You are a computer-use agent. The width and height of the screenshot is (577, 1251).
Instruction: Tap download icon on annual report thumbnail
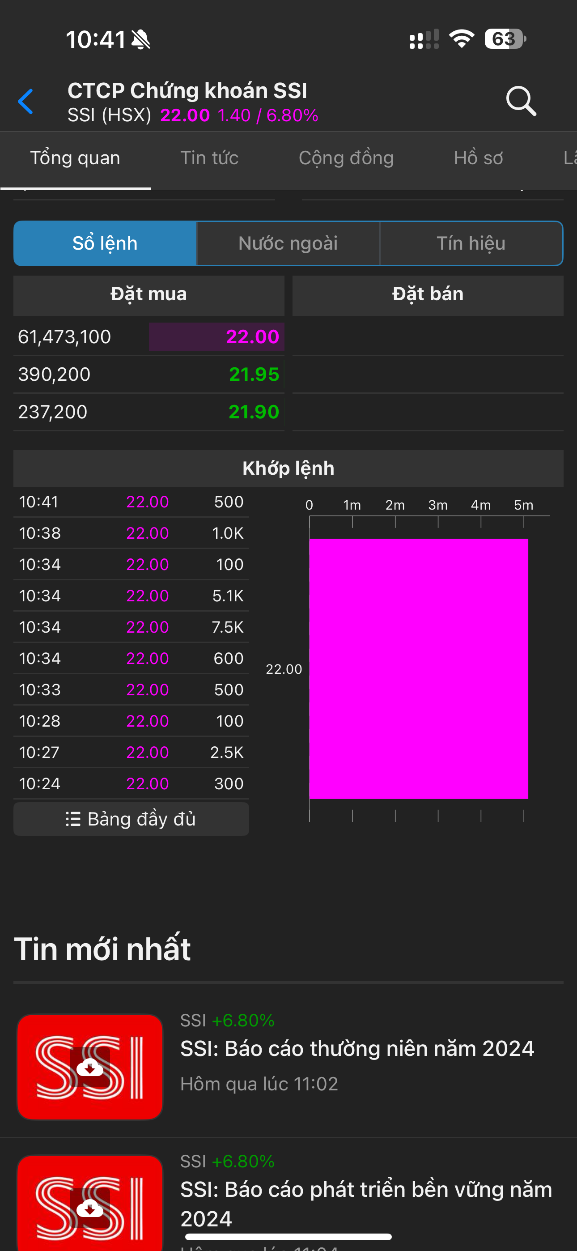90,1067
